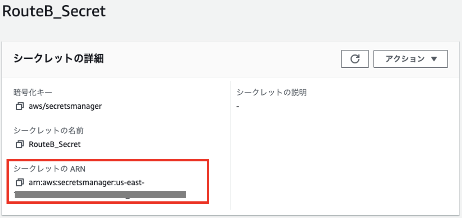Click the refresh secret details button
Screen dimensions: 462x218
point(355,59)
